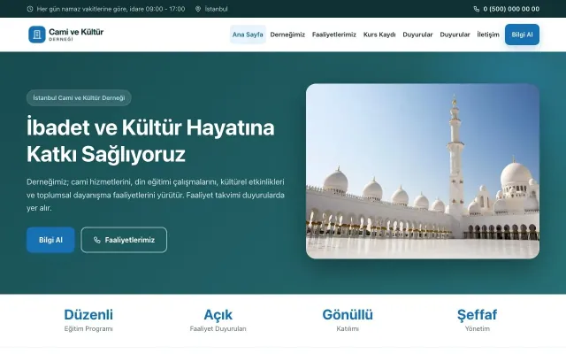The height and width of the screenshot is (354, 566).
Task: Call the 0 (500) 000 00 00 number
Action: point(511,9)
